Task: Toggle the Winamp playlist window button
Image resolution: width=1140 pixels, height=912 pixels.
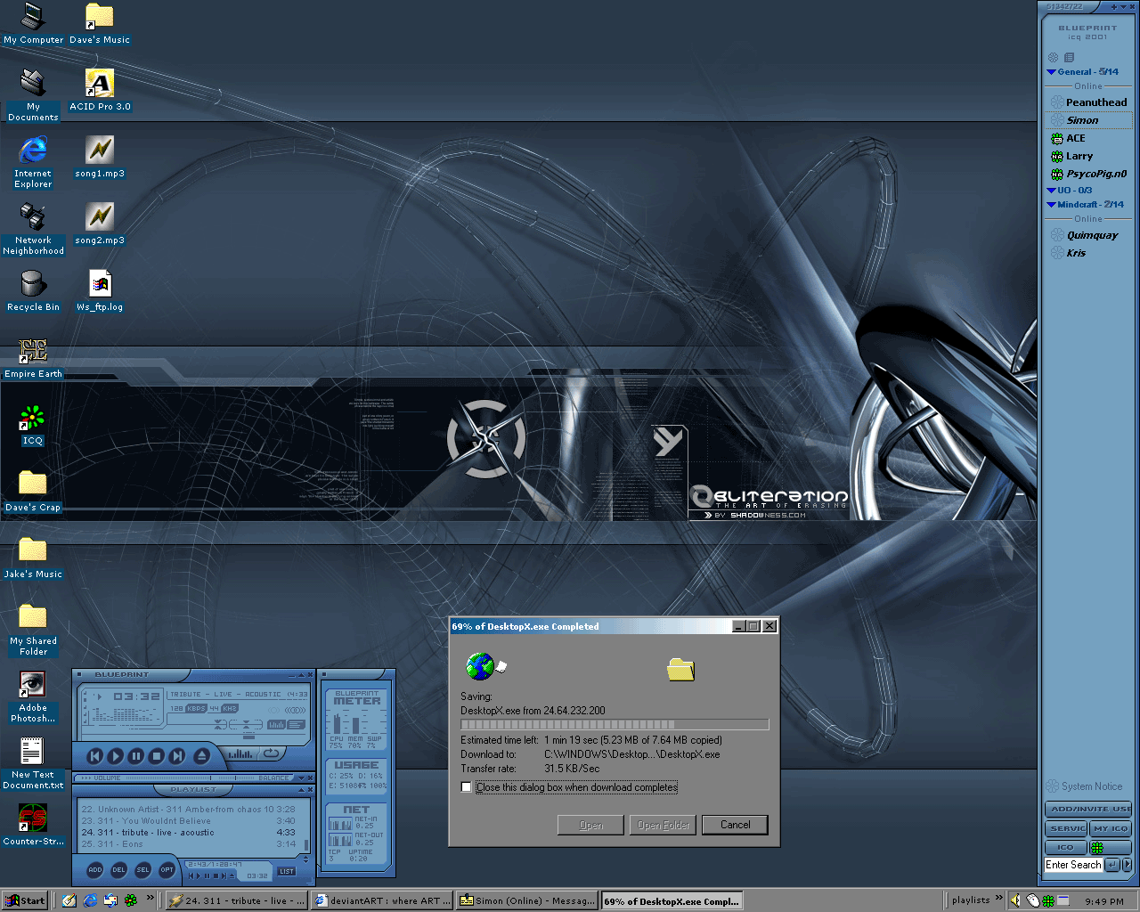Action: [x=296, y=724]
